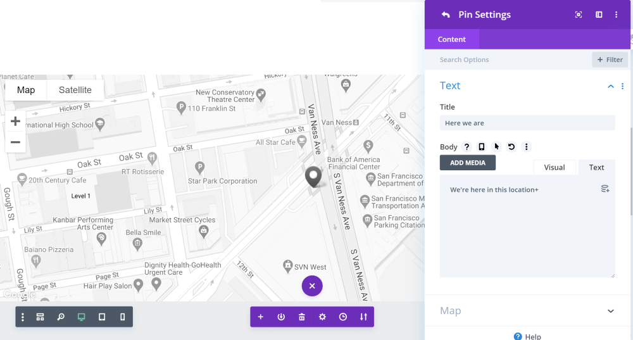Click the Baiano Pizzeria marker
The height and width of the screenshot is (340, 633).
36,261
